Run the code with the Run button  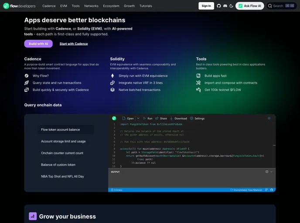pos(148,118)
